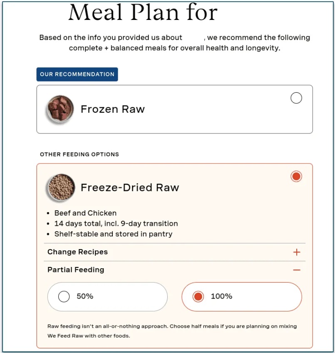Click the Freeze-Dried Raw kibble bowl image
Viewport: 335px width, 353px height.
[61, 187]
